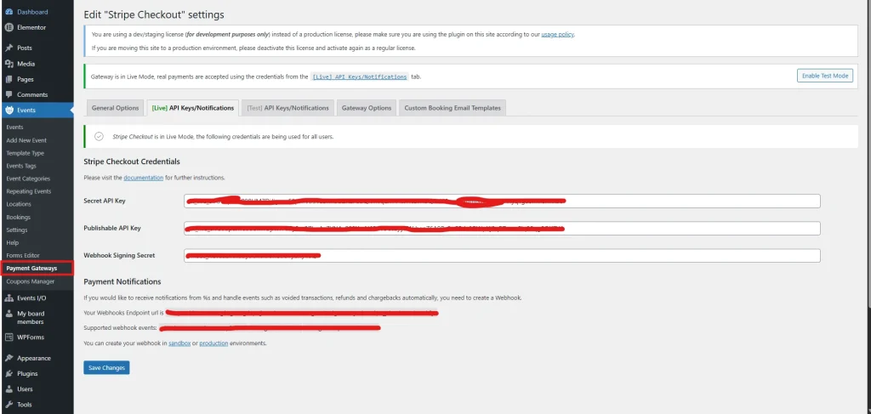Open Bookings submenu item
Image resolution: width=871 pixels, height=414 pixels.
pos(19,217)
